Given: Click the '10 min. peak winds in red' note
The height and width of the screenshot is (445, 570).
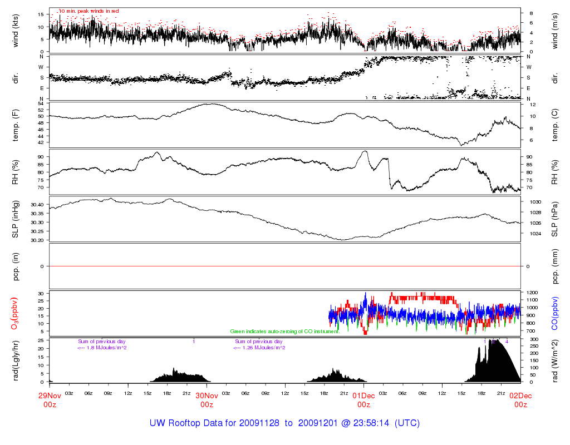Looking at the screenshot, I should point(89,11).
